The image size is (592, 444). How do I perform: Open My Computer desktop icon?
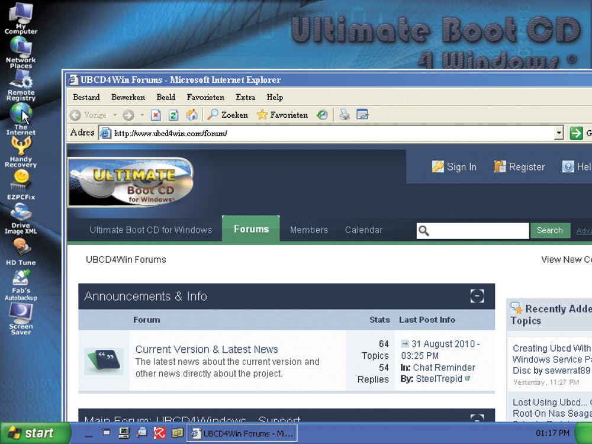pyautogui.click(x=21, y=18)
